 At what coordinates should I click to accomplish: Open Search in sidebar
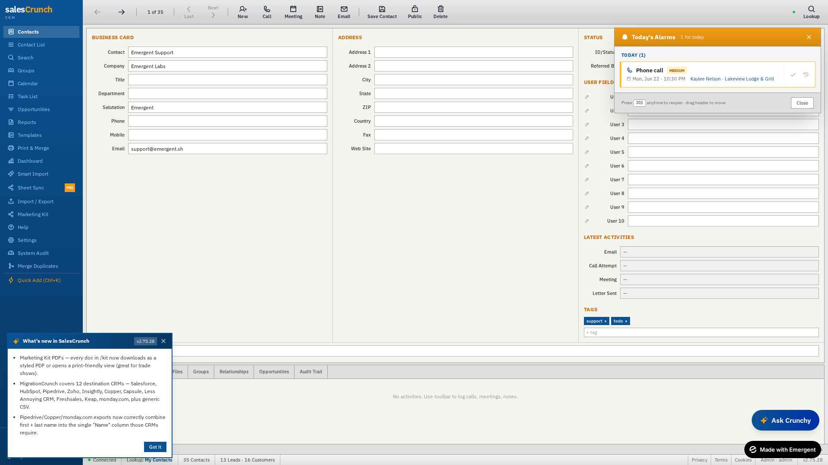[x=41, y=58]
